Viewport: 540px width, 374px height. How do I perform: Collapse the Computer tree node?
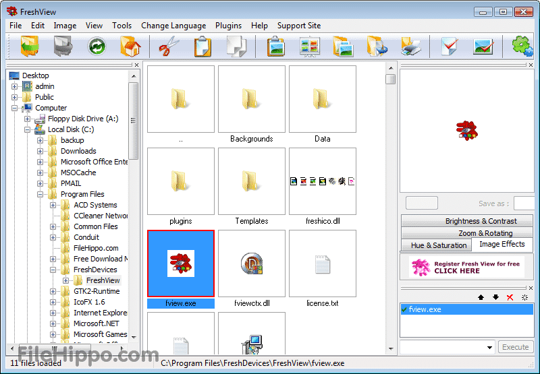click(x=14, y=108)
